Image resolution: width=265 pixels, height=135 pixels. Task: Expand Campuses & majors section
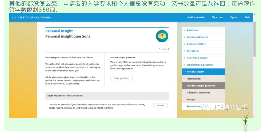click(197, 37)
